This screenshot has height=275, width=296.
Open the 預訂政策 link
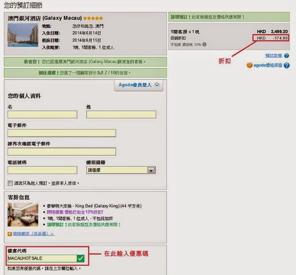[x=273, y=56]
